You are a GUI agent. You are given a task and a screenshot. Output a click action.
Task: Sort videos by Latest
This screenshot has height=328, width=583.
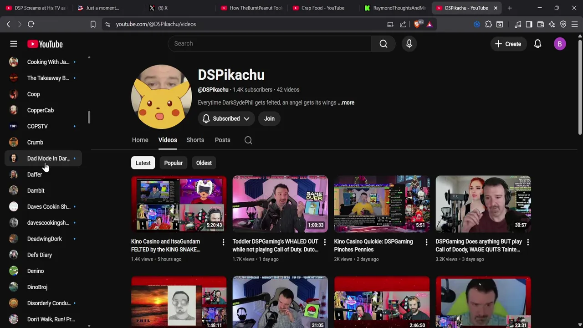coord(143,163)
